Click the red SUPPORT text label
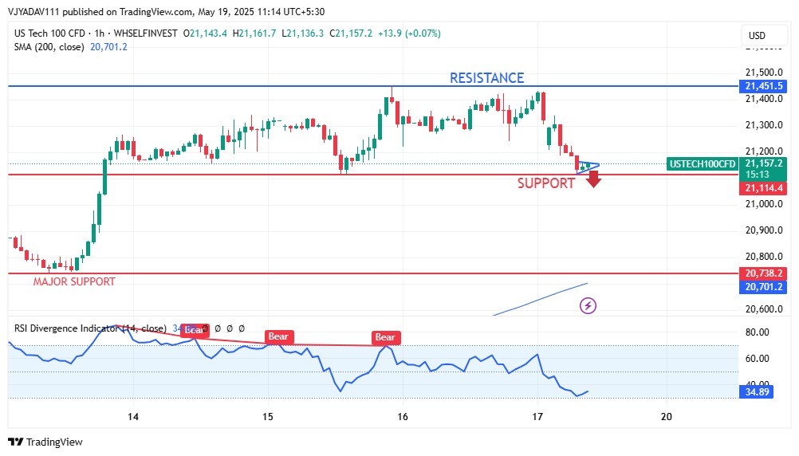The width and height of the screenshot is (799, 456). point(545,183)
